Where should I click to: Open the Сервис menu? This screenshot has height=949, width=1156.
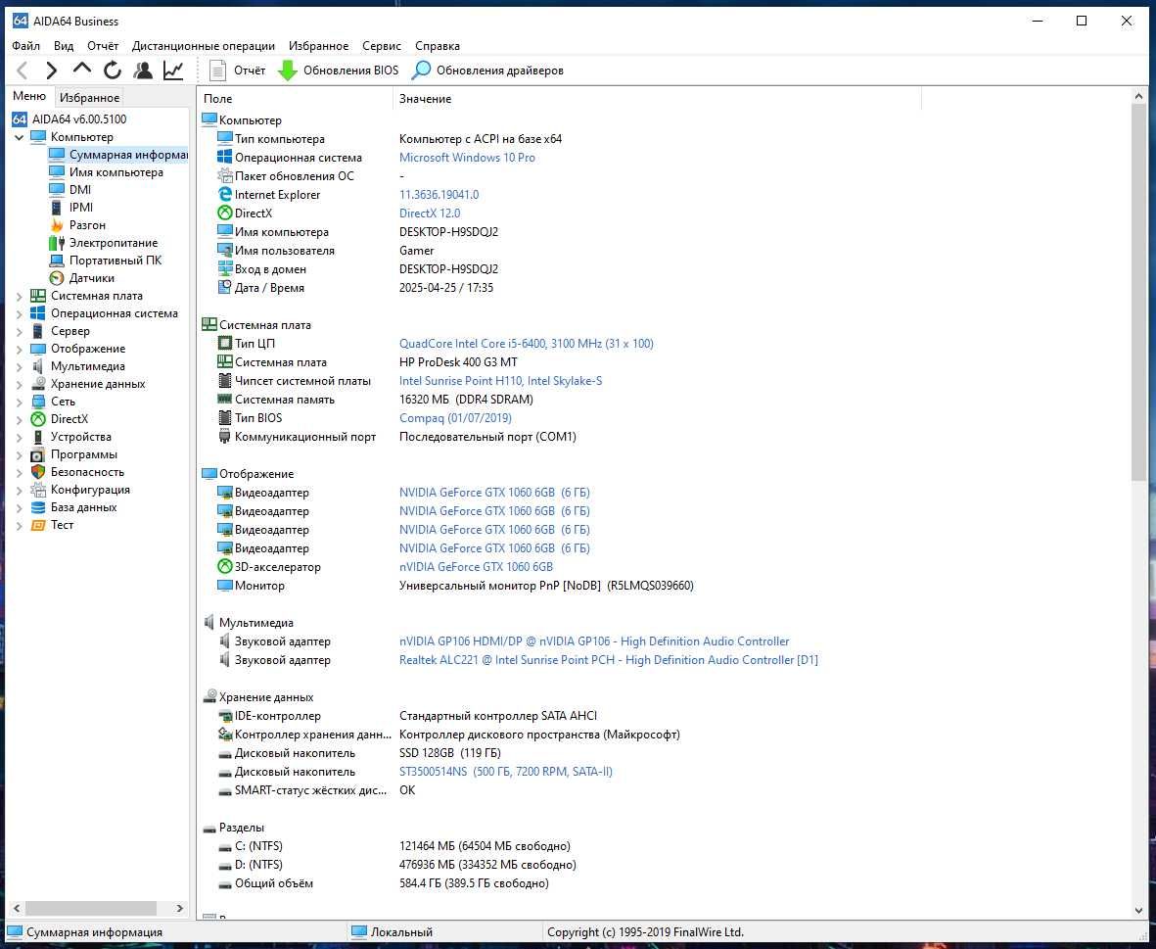382,46
